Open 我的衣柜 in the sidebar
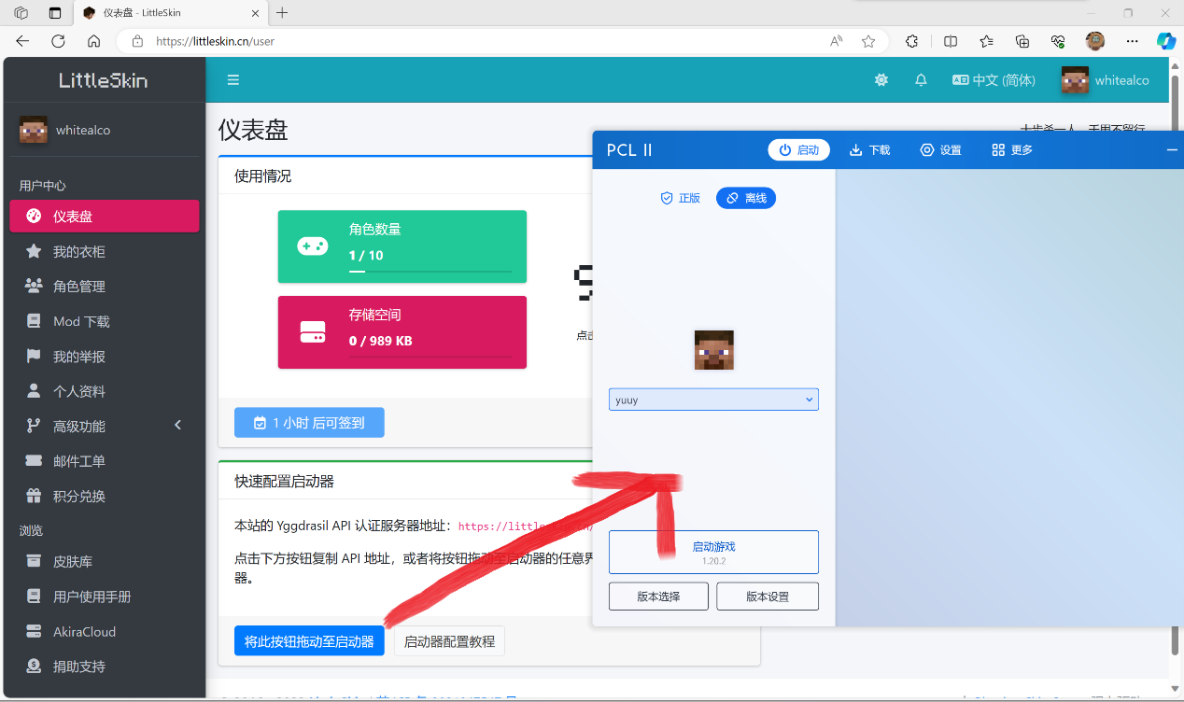 tap(105, 251)
